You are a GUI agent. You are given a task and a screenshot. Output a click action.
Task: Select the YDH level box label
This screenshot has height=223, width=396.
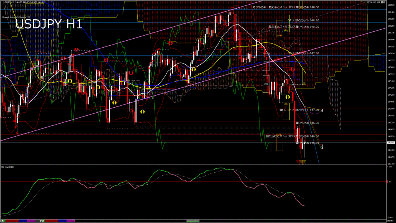[x=286, y=30]
